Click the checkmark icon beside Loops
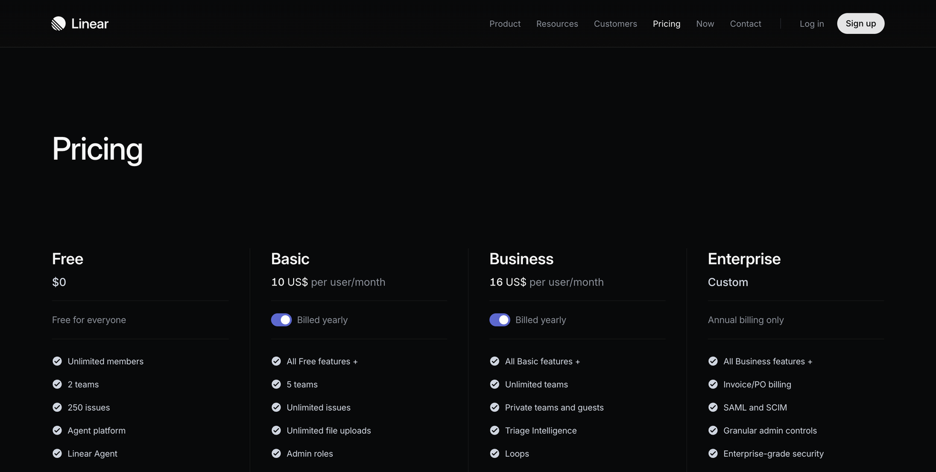 pos(494,454)
